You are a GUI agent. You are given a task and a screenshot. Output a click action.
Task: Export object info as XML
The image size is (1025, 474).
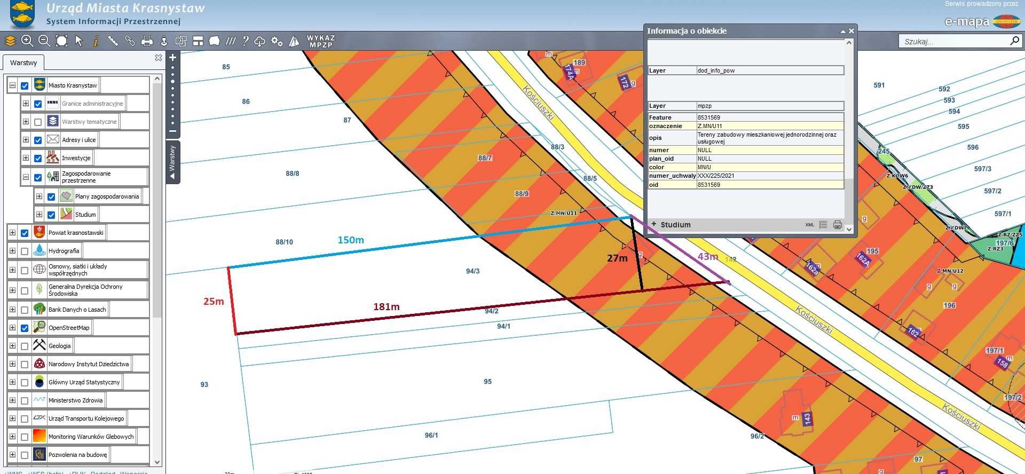pyautogui.click(x=810, y=225)
